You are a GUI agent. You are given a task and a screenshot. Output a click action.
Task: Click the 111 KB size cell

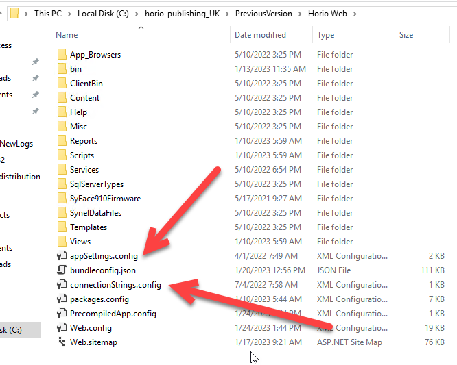tap(432, 270)
